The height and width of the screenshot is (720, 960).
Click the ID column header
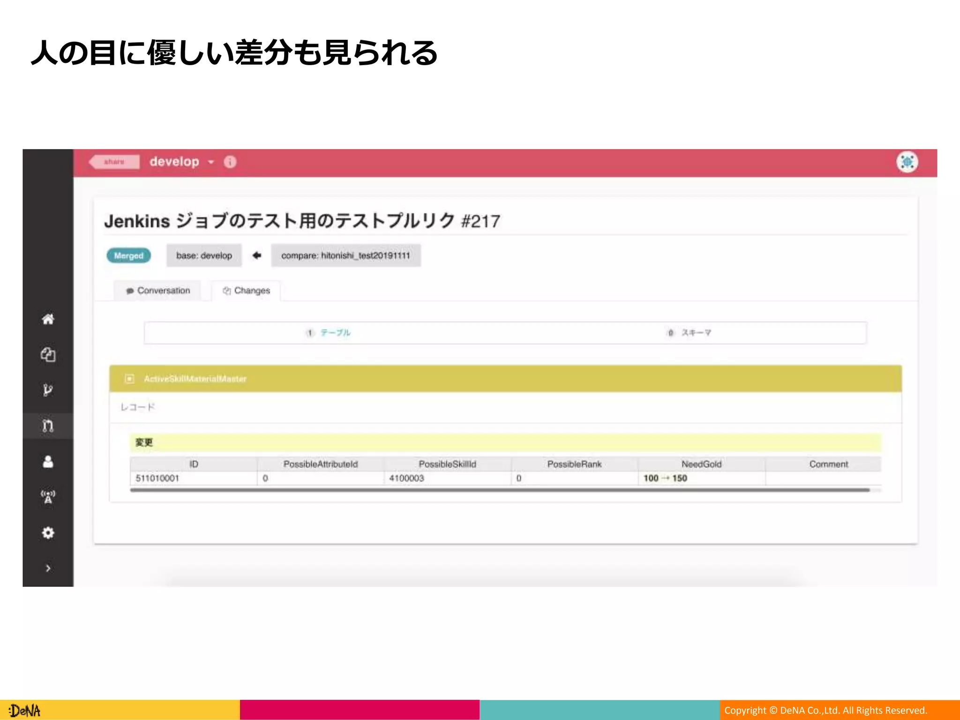pyautogui.click(x=194, y=464)
